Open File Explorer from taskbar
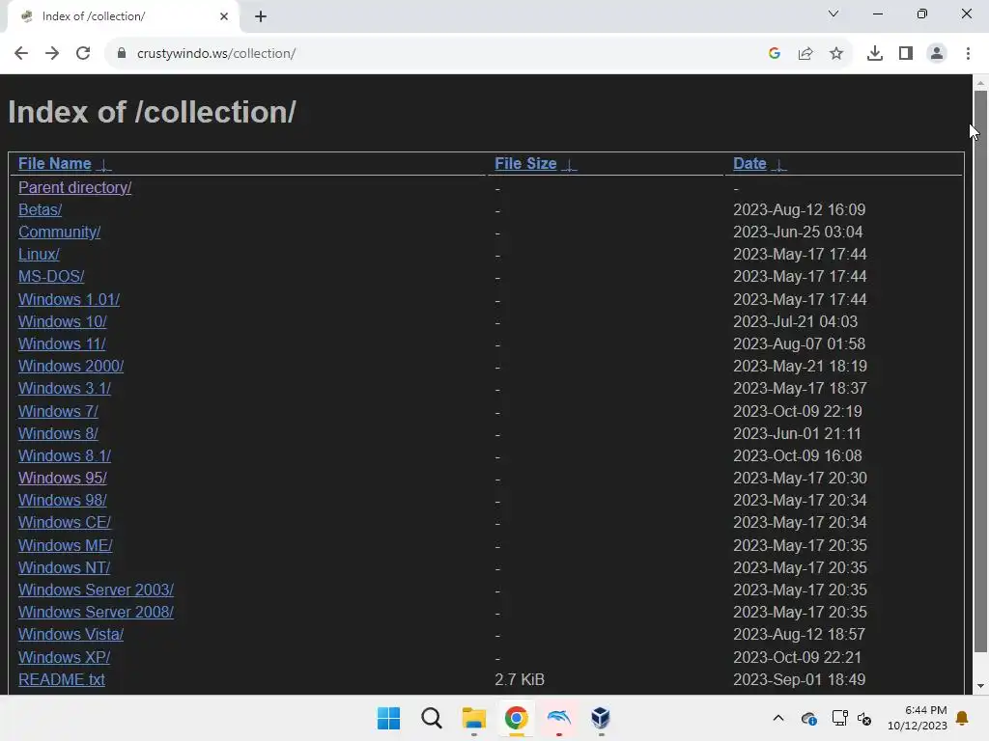Viewport: 989px width, 741px height. tap(473, 718)
